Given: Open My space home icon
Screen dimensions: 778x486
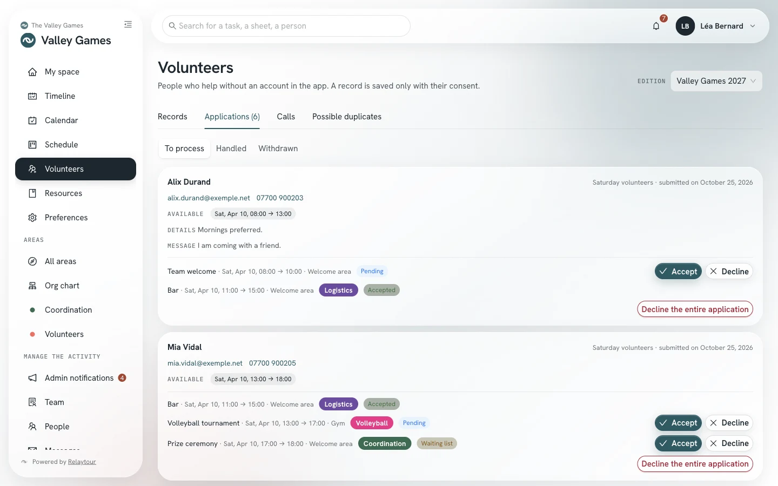Looking at the screenshot, I should point(32,72).
